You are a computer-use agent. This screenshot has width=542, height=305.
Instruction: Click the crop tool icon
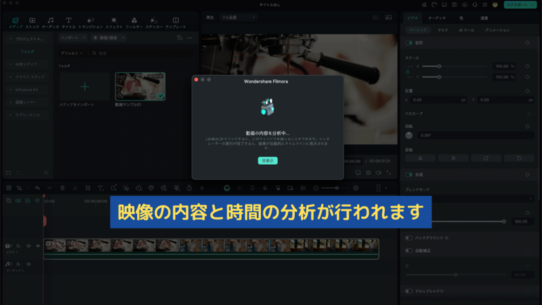pyautogui.click(x=88, y=188)
